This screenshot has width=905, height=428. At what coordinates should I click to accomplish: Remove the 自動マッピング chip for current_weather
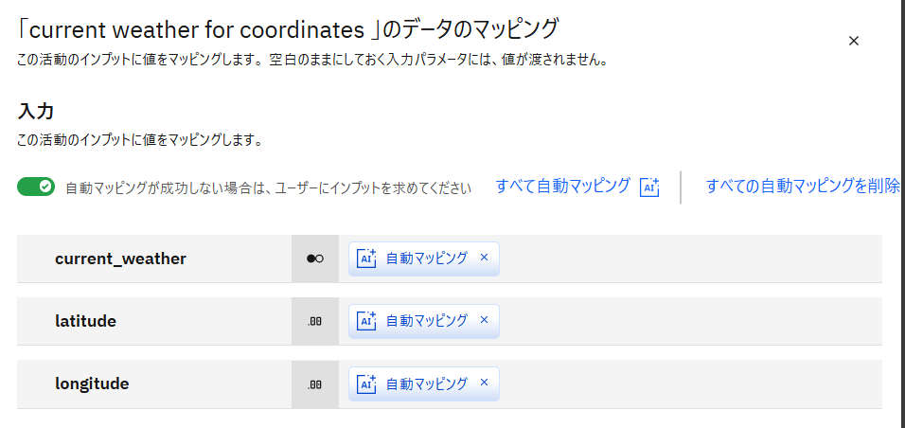click(484, 258)
